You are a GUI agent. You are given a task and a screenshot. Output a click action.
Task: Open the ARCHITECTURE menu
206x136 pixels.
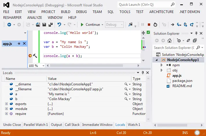[161, 12]
